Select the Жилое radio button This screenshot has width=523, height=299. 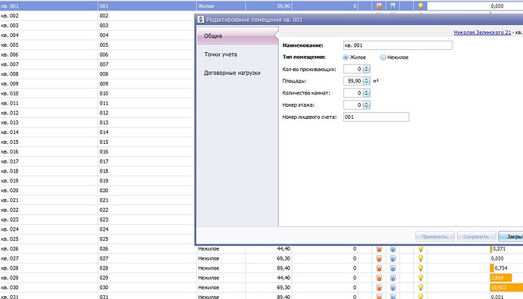tap(346, 58)
